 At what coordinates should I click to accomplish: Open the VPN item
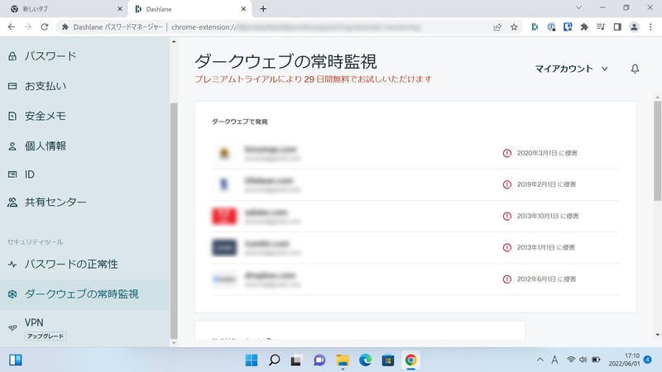click(x=34, y=322)
